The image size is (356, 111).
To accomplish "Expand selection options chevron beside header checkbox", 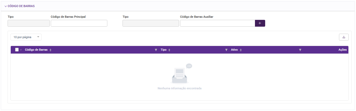I will (x=21, y=50).
